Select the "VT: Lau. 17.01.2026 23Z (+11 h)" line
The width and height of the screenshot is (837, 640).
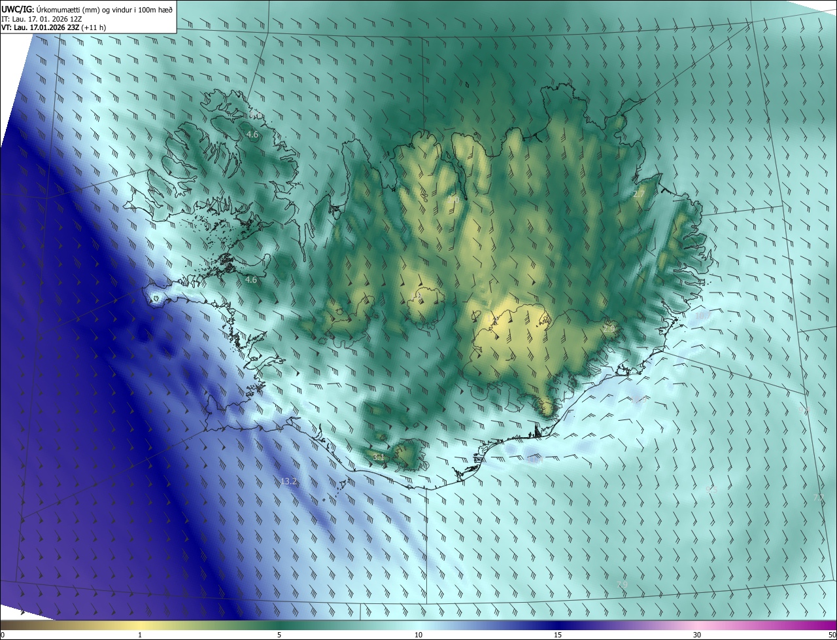54,27
